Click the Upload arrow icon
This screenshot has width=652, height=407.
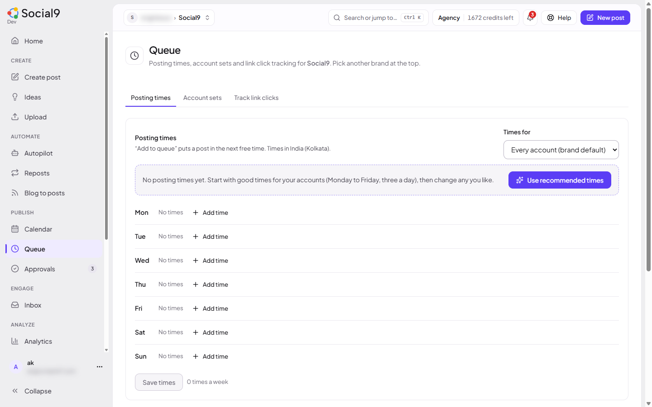click(x=15, y=117)
